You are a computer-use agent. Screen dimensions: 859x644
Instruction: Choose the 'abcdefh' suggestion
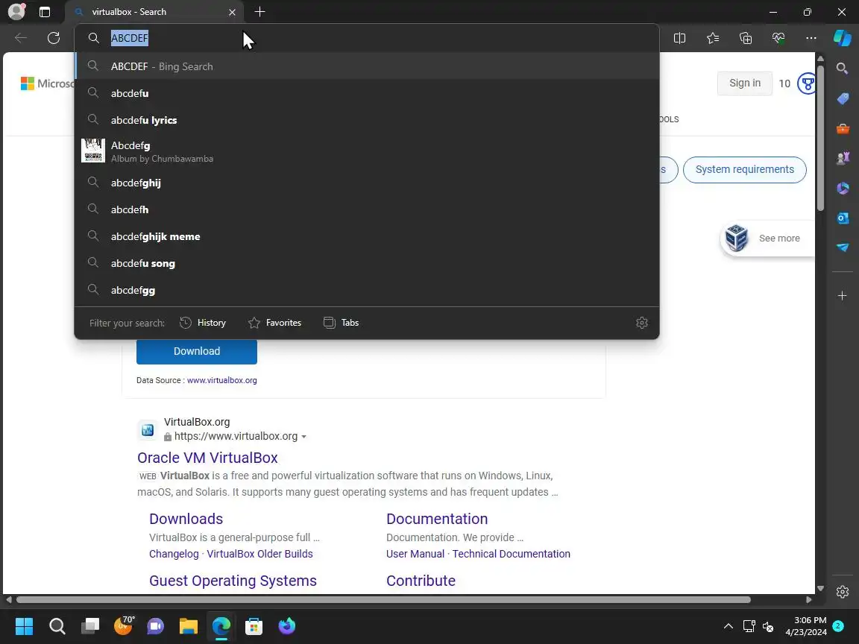(x=367, y=209)
